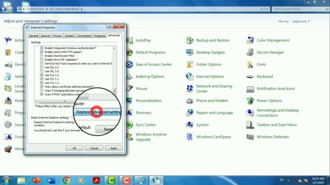Toggle Use TLS 1.0 checkbox
Viewport: 330px width, 185px height.
pos(42,75)
